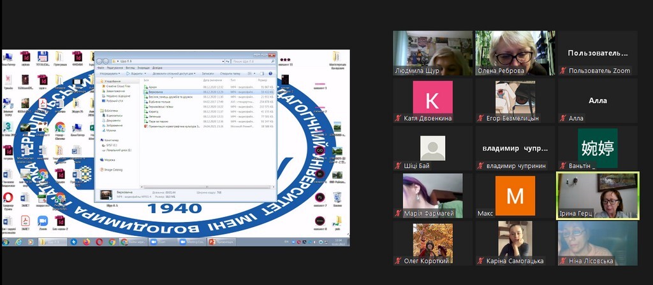Click the taskbar clock in shared screen
Image resolution: width=653 pixels, height=285 pixels.
pyautogui.click(x=339, y=242)
